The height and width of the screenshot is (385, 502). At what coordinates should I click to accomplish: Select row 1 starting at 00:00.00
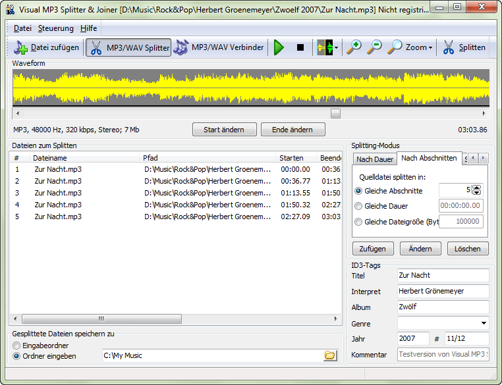tap(176, 169)
